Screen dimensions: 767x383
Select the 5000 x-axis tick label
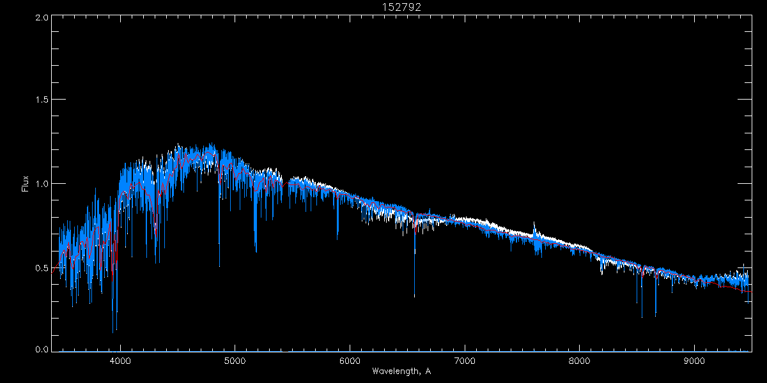click(x=235, y=360)
